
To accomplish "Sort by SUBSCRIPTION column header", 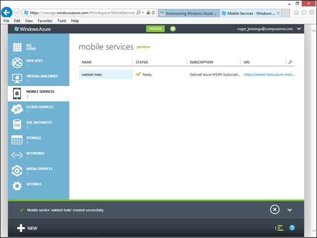I will [x=201, y=62].
